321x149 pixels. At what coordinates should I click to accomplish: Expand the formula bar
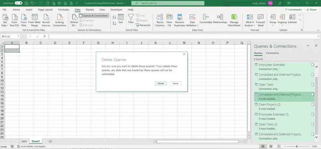point(318,36)
